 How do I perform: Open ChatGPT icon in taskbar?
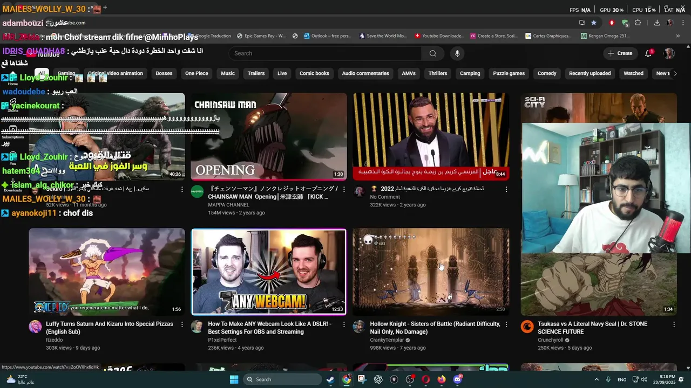(x=378, y=379)
